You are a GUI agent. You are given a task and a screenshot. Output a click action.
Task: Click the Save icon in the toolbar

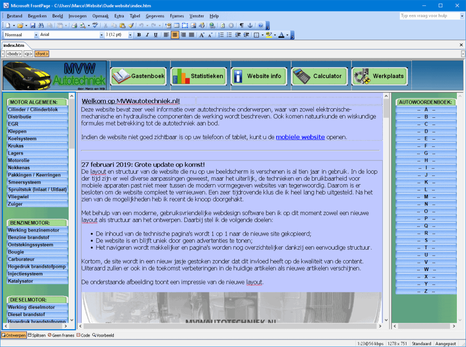click(x=33, y=25)
